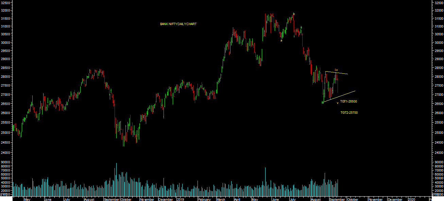The image size is (444, 201).
Task: Select the lower rising yellow trendline
Action: point(340,96)
